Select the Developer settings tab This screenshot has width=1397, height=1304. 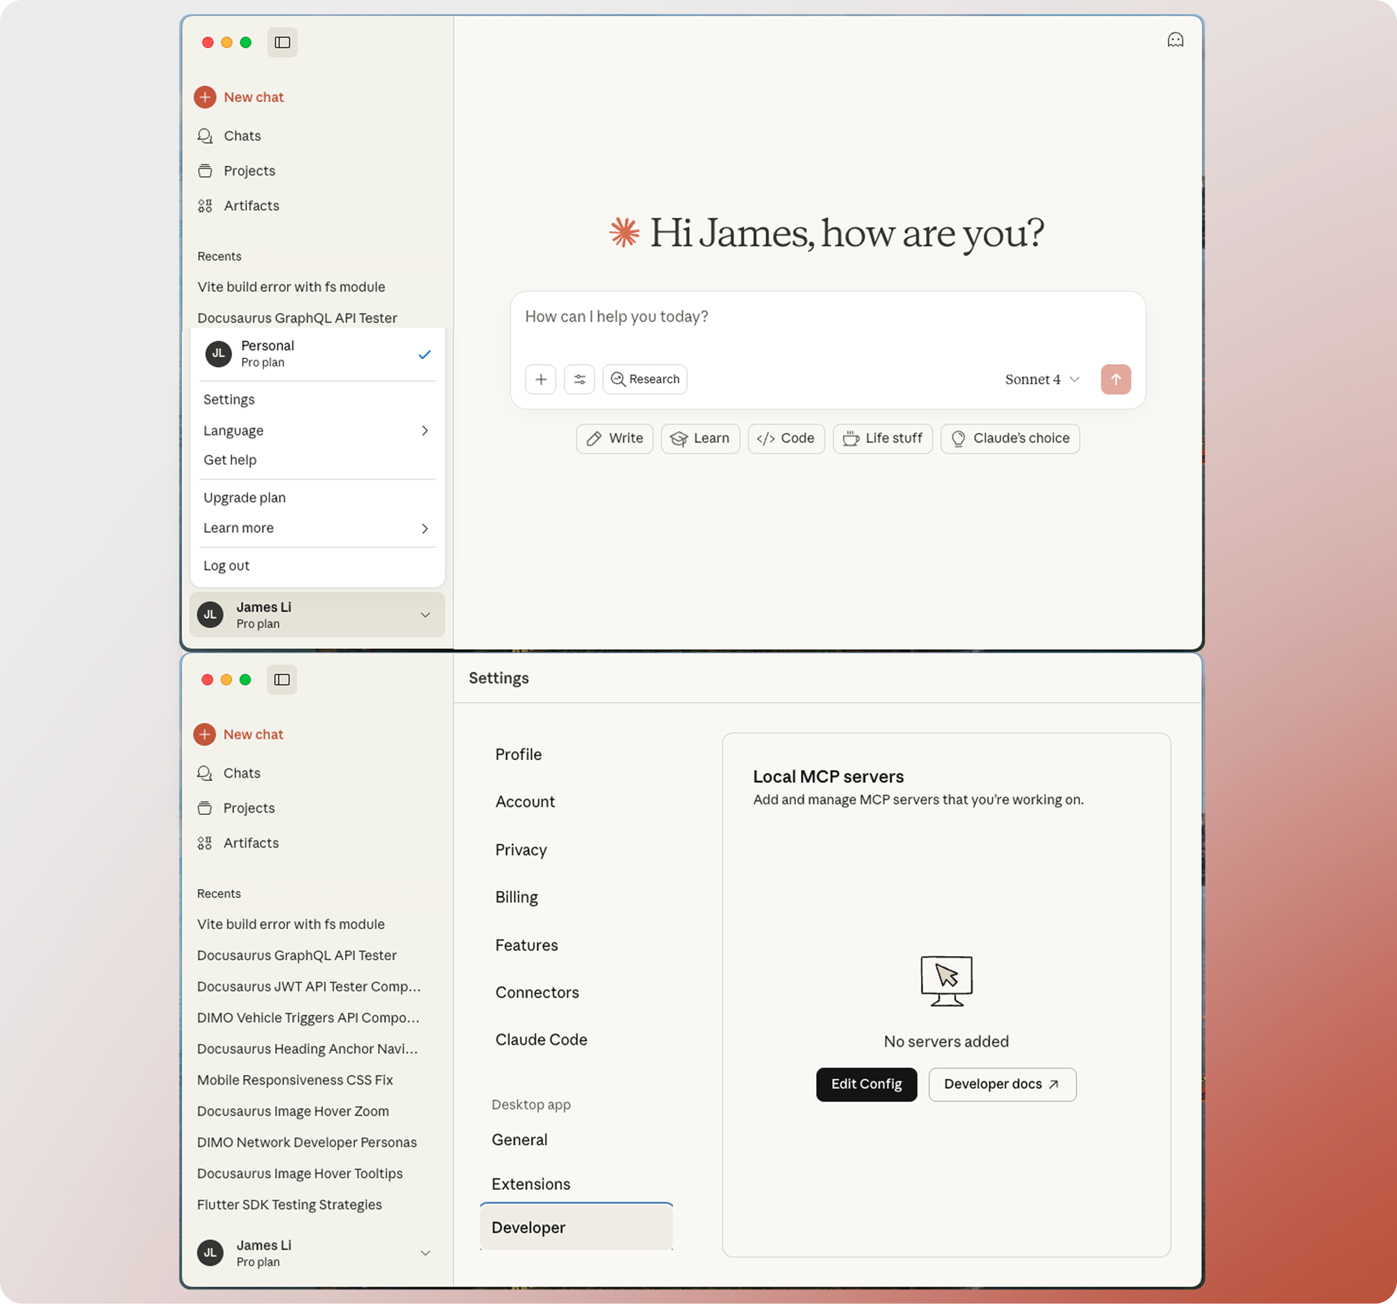pos(576,1227)
